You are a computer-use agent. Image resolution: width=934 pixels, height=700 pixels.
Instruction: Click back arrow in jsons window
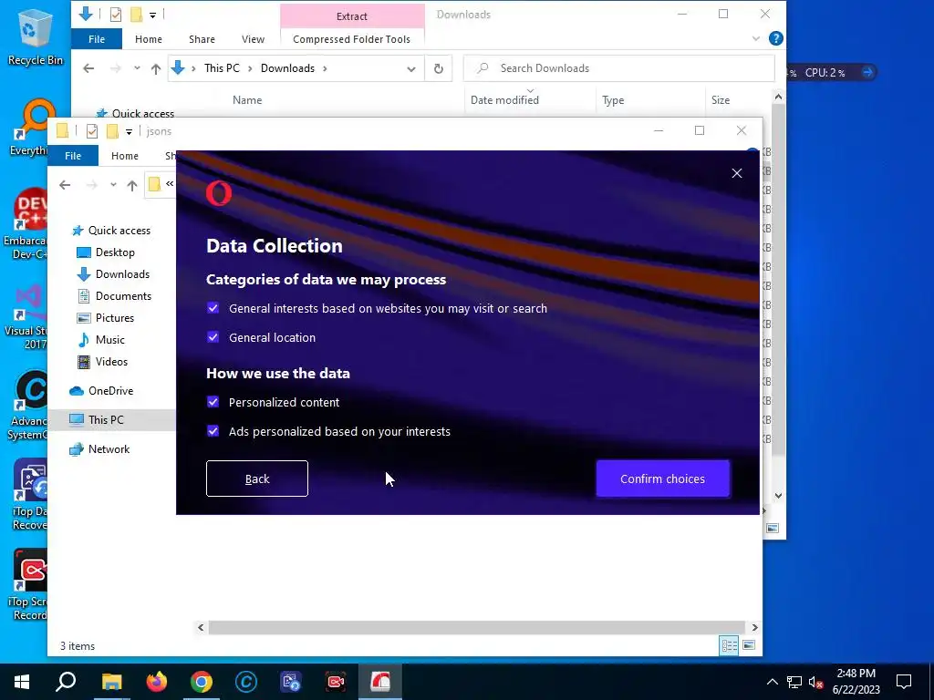pyautogui.click(x=65, y=185)
